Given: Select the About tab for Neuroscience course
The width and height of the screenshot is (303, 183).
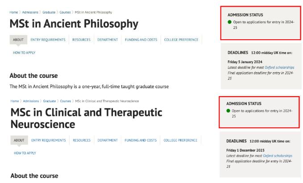Looking at the screenshot, I should coord(19,140).
